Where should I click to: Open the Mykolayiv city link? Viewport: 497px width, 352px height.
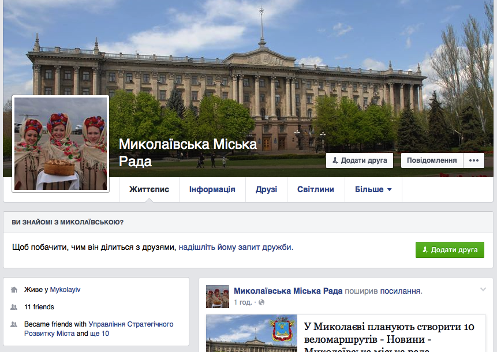tap(65, 290)
